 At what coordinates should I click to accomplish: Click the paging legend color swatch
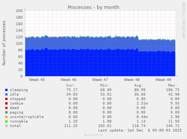(x=6, y=112)
